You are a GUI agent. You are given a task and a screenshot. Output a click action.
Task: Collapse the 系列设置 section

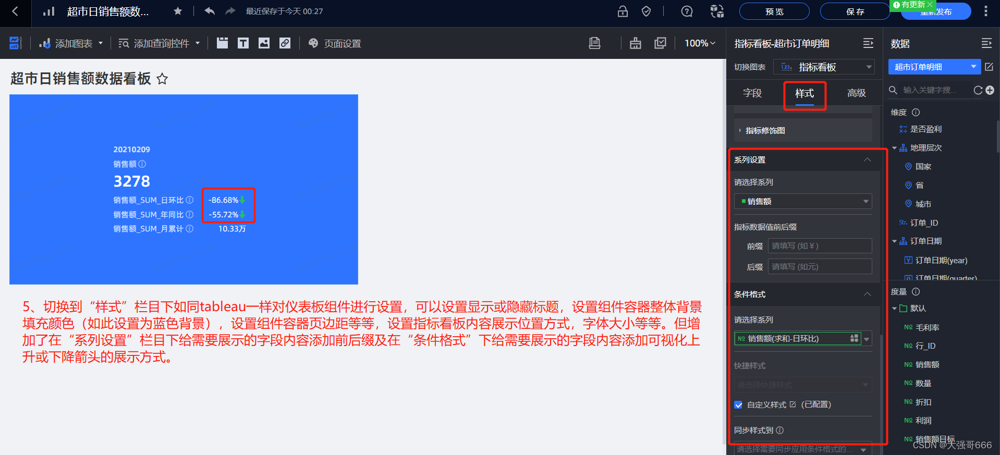(867, 159)
